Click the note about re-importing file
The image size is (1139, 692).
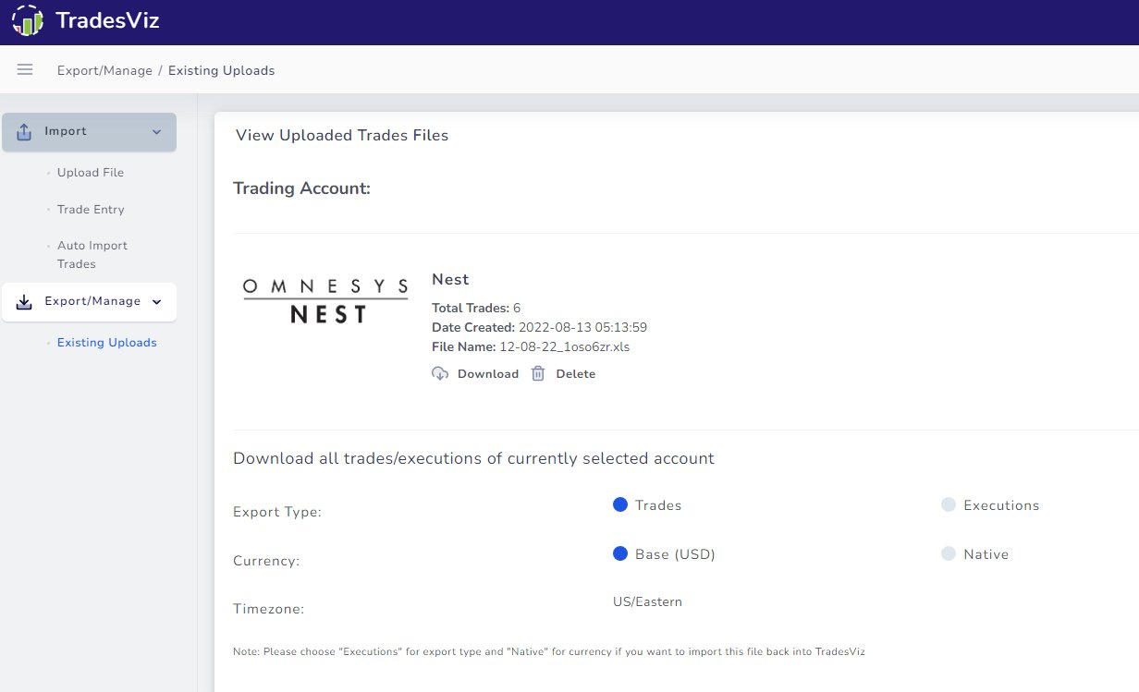coord(549,652)
